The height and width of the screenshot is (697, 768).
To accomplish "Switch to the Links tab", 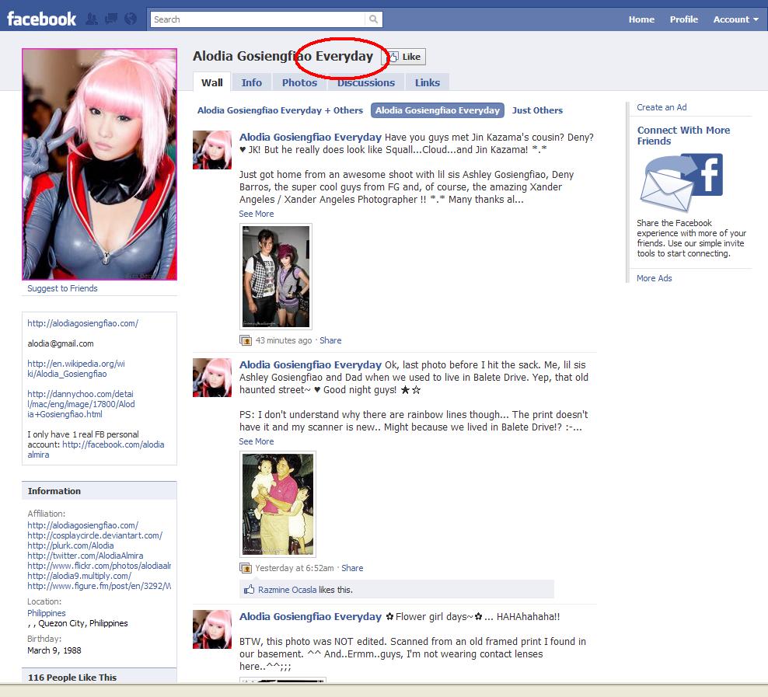I will point(427,82).
